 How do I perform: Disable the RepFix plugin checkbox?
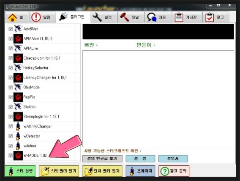coord(11,97)
